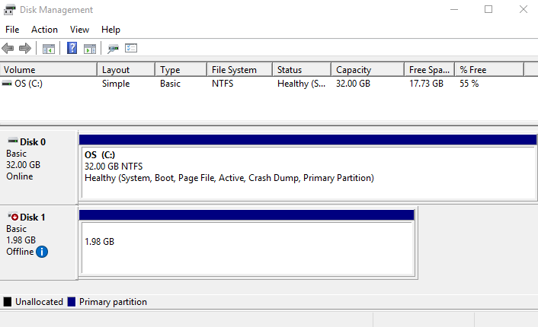
Task: Click the red offline Disk 1 icon
Action: click(13, 217)
